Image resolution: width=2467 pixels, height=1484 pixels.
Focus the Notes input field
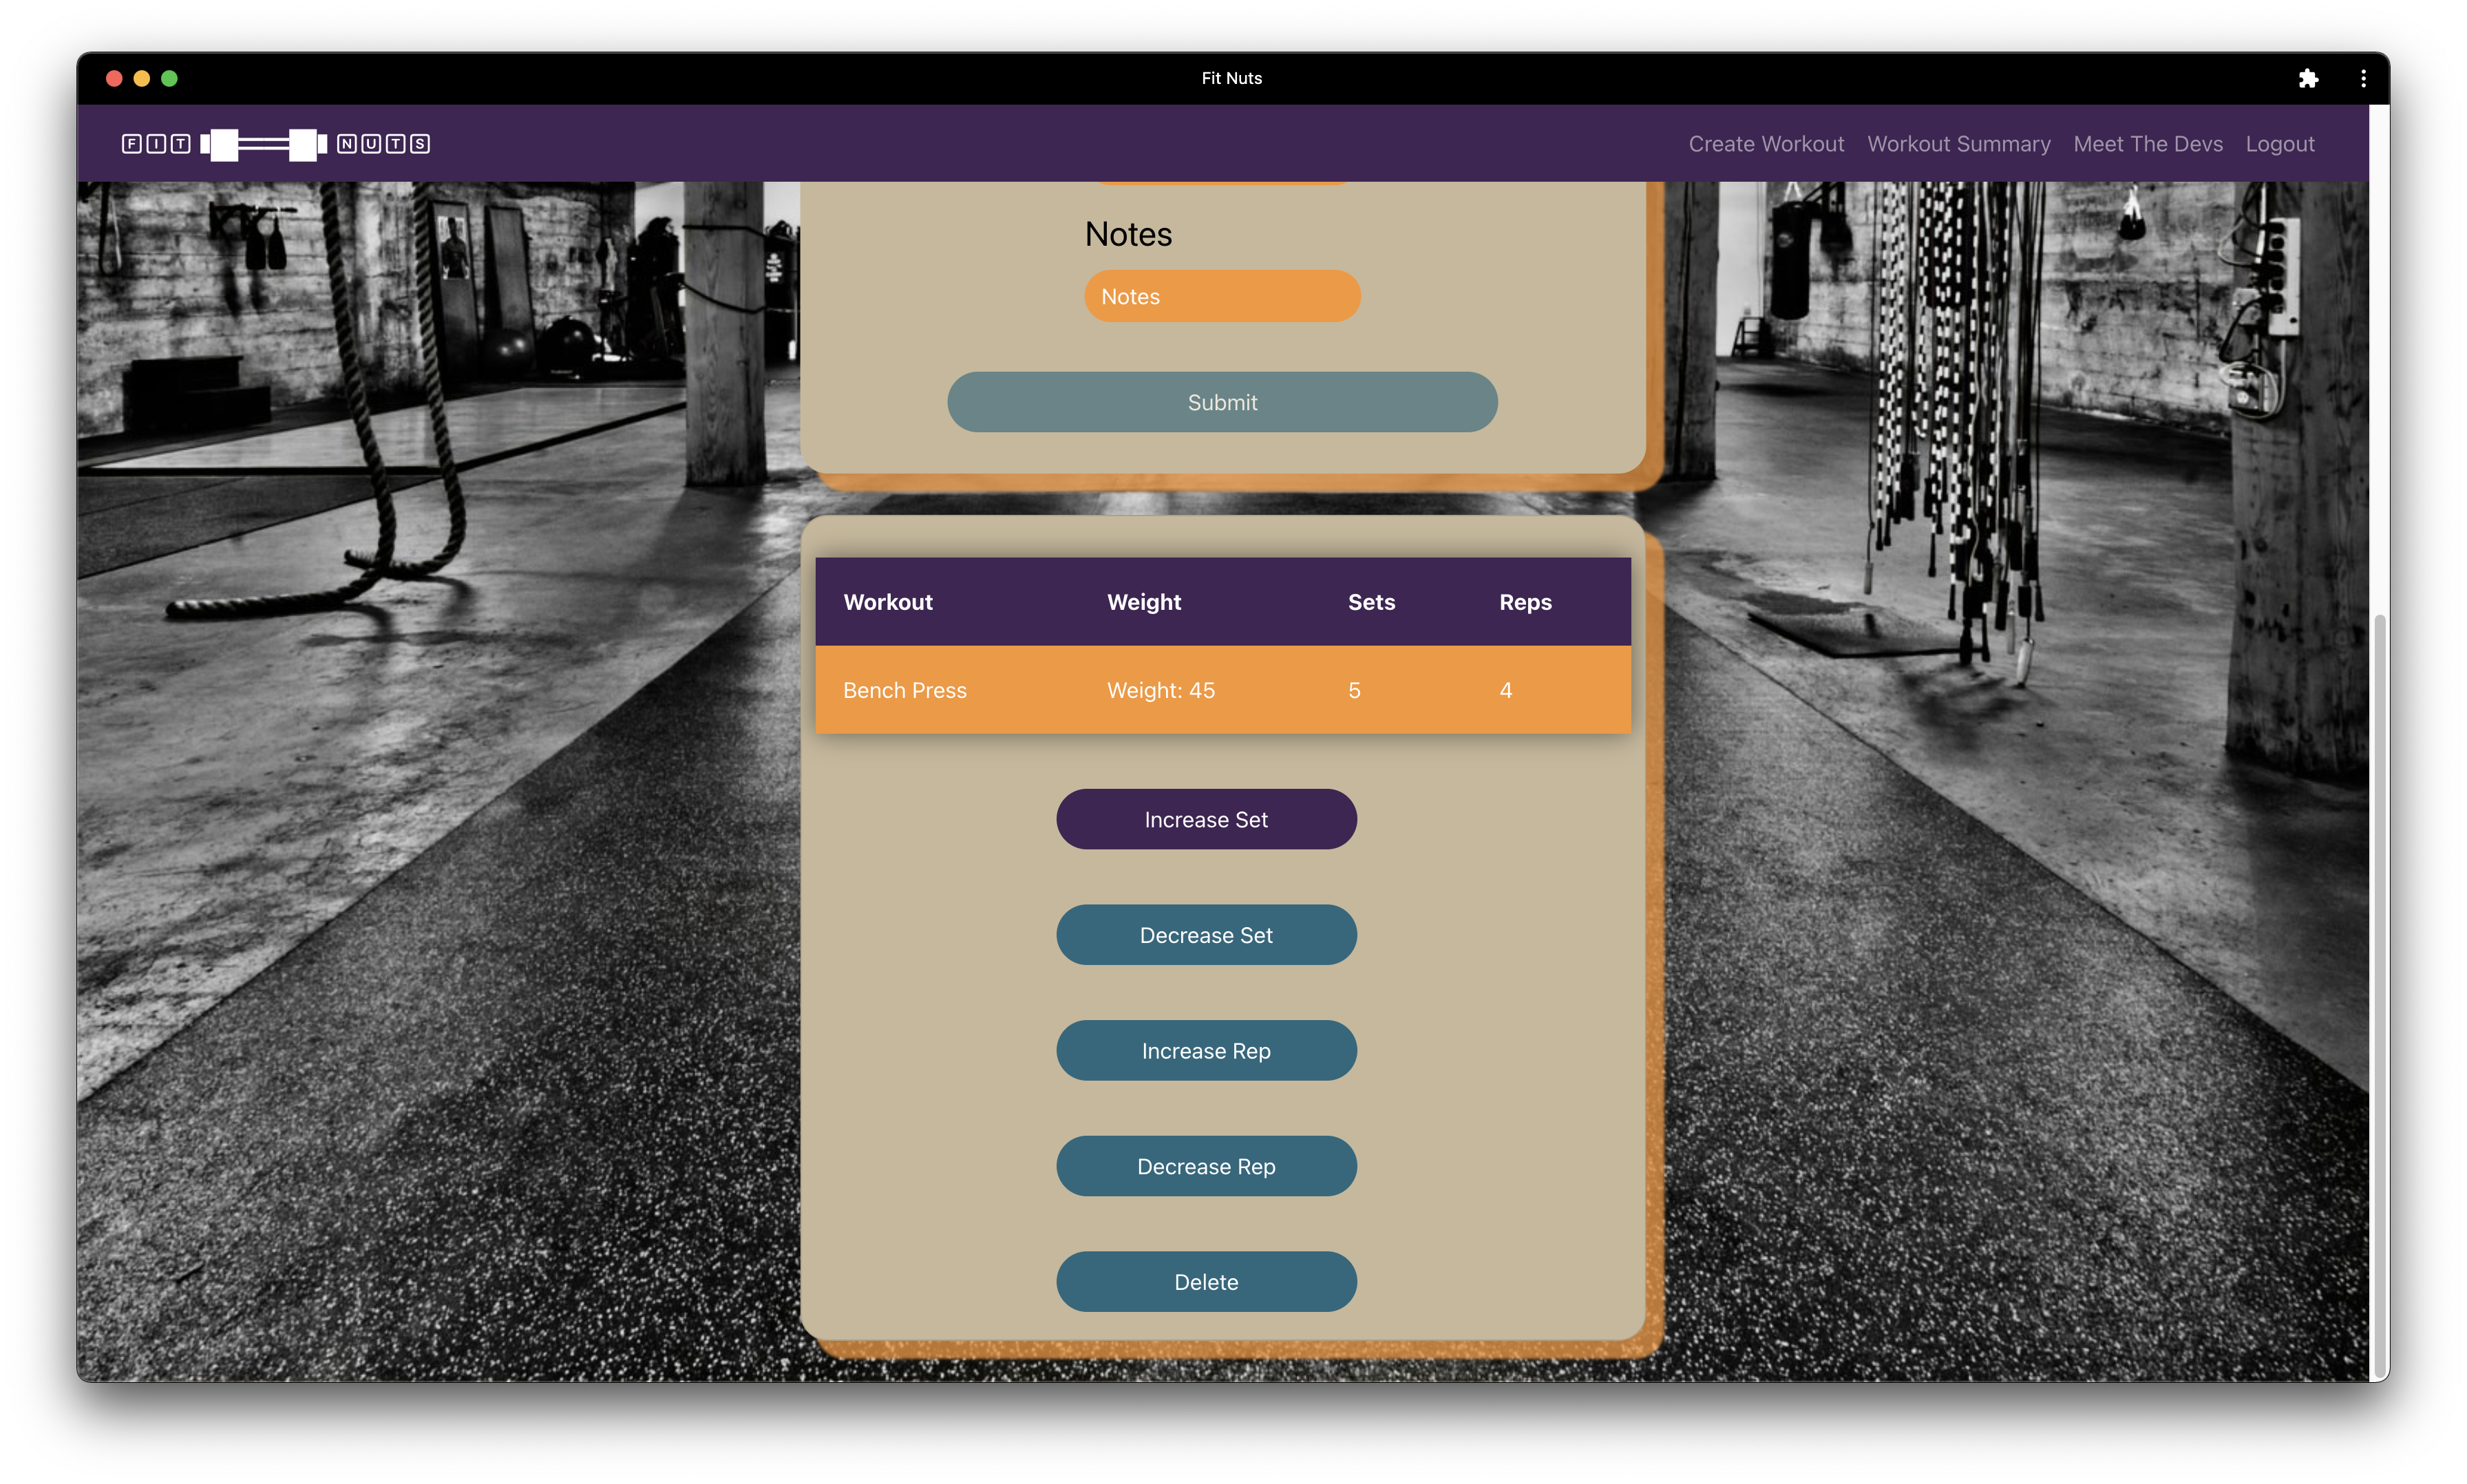pyautogui.click(x=1222, y=296)
